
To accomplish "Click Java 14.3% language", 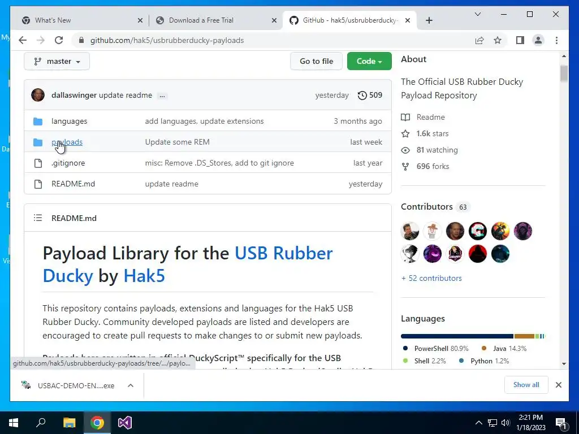I will (x=504, y=348).
